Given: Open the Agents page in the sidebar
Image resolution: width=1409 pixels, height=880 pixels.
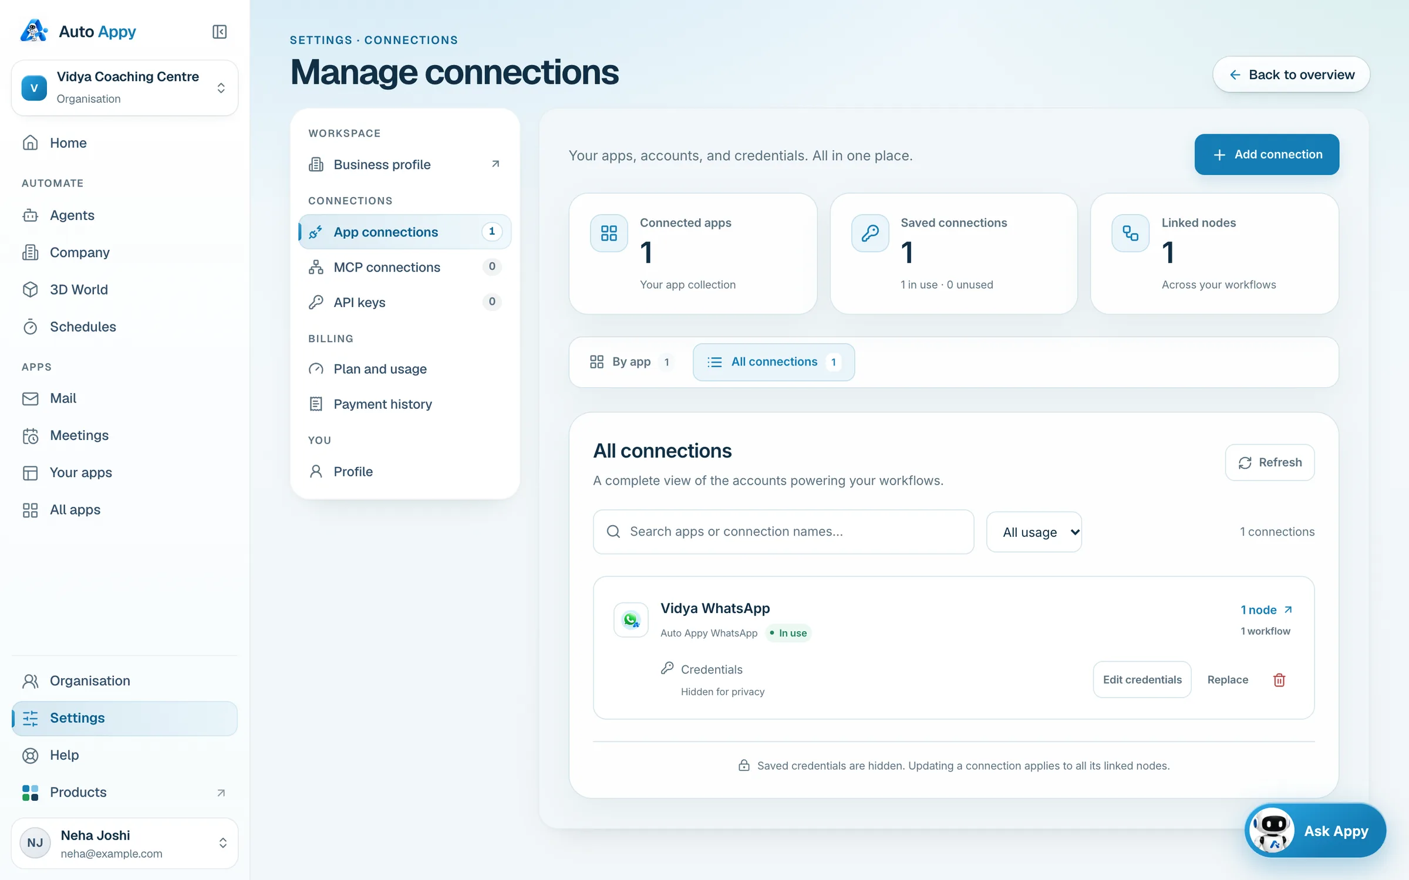Looking at the screenshot, I should (124, 215).
